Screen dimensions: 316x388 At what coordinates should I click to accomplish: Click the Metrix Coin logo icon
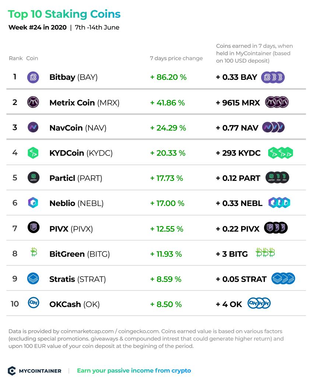click(x=33, y=102)
